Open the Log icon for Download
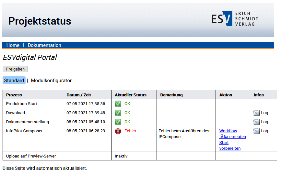This screenshot has width=282, height=174. pyautogui.click(x=257, y=113)
